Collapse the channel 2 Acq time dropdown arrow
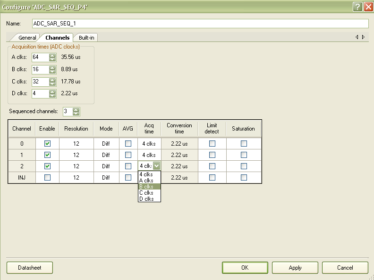374x280 pixels. [156, 166]
